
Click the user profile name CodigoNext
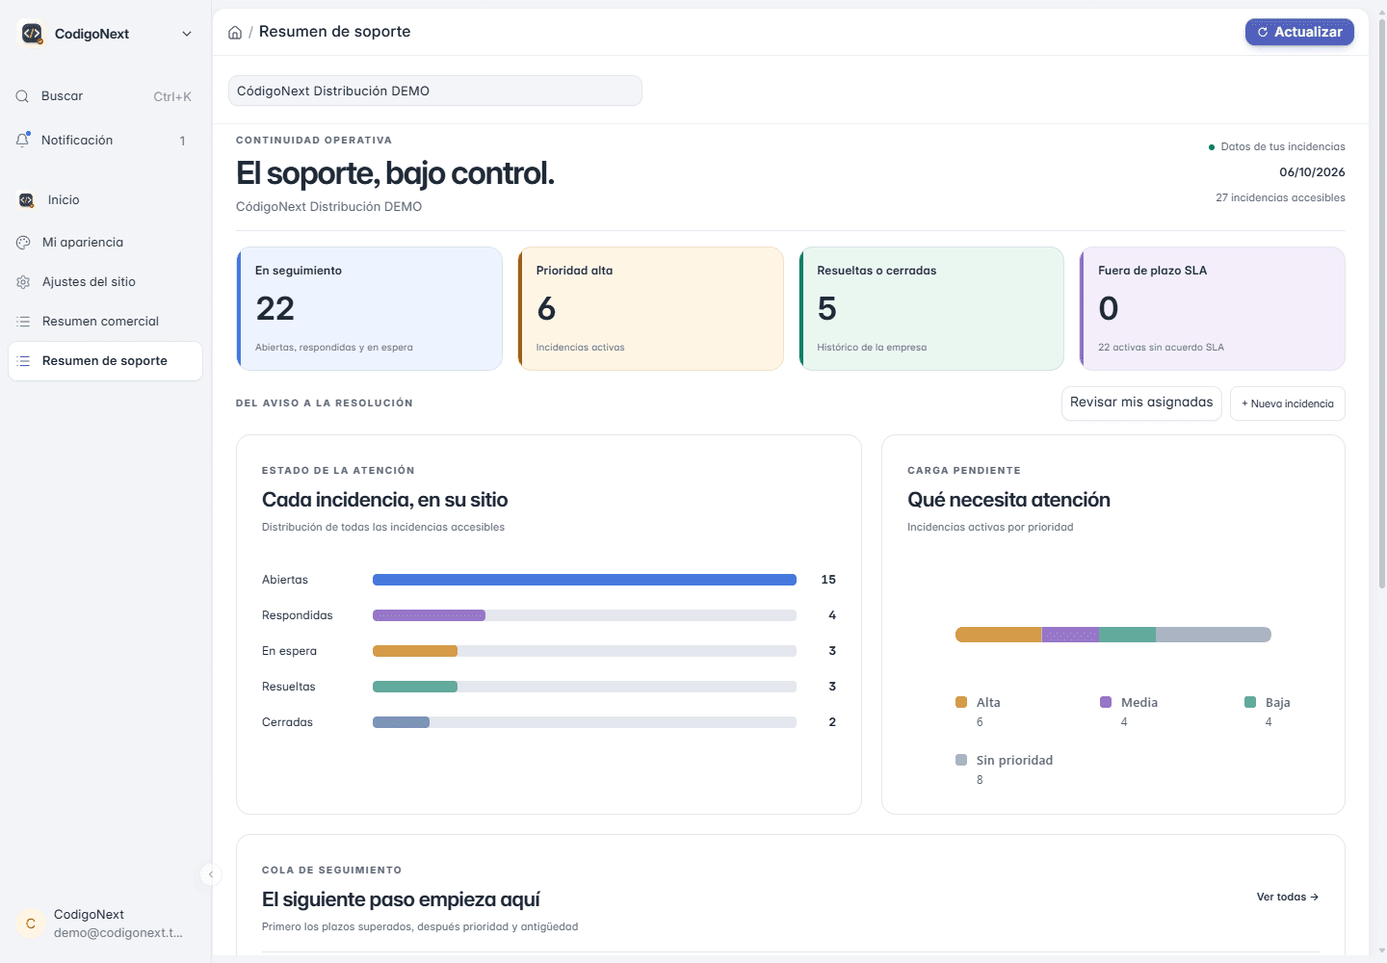tap(89, 915)
